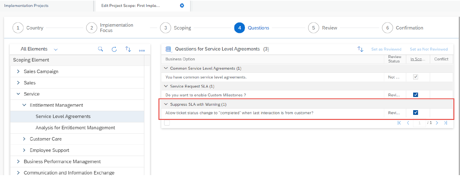Tick the empty checkbox below the questions table
The image size is (460, 177).
pyautogui.click(x=167, y=123)
